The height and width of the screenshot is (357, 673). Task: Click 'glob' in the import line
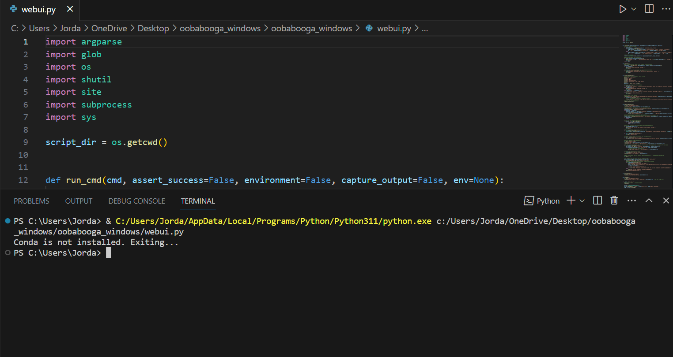click(91, 55)
